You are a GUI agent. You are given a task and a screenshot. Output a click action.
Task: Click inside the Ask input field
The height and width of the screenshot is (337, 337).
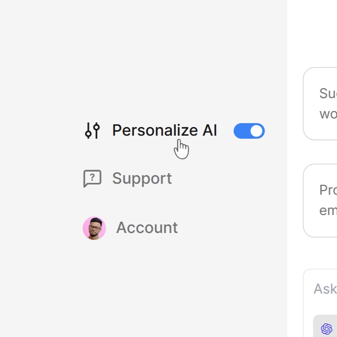point(324,289)
